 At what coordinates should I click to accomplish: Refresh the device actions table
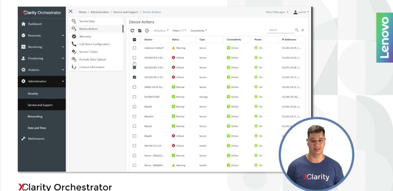tap(132, 30)
